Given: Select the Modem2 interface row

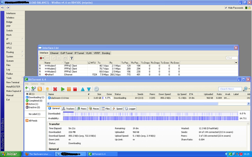Looking at the screenshot, I should pyautogui.click(x=109, y=68).
